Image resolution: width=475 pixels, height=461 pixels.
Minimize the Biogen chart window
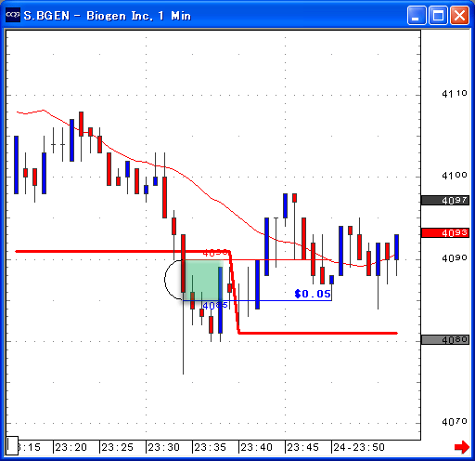tap(417, 15)
